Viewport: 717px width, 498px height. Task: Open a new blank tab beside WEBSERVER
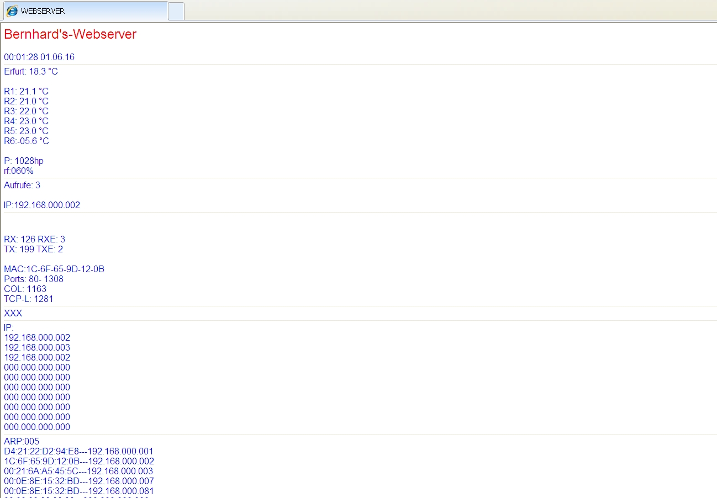coord(176,11)
